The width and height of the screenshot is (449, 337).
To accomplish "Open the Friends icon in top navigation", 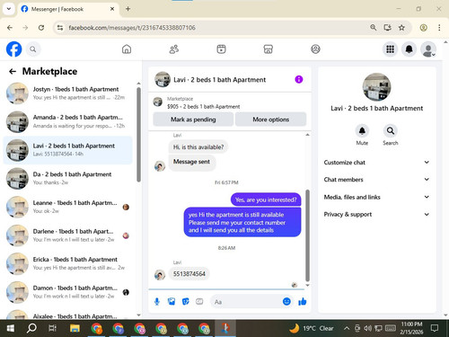I will 174,49.
